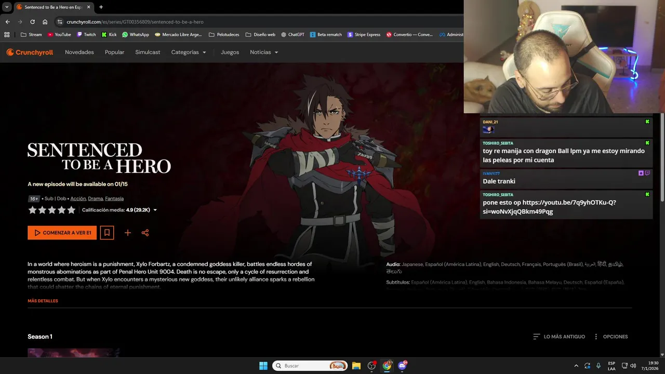The image size is (665, 374).
Task: Open File Explorer from the taskbar
Action: [x=356, y=366]
